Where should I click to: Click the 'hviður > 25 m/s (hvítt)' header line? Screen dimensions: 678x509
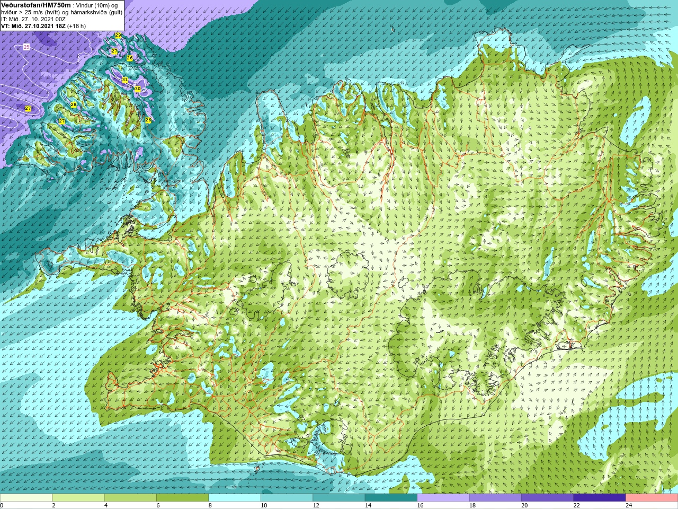click(62, 12)
